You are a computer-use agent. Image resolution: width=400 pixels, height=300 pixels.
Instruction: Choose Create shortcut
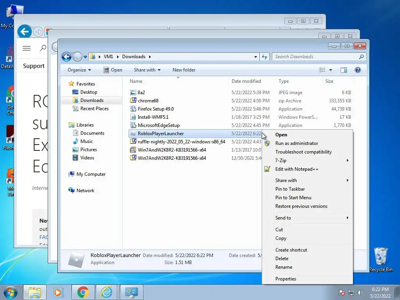[x=307, y=250]
